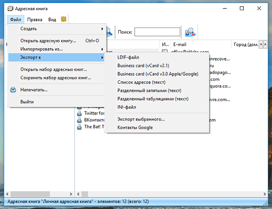Click right arrow of left pane scrollbar
The height and width of the screenshot is (209, 272).
71,194
